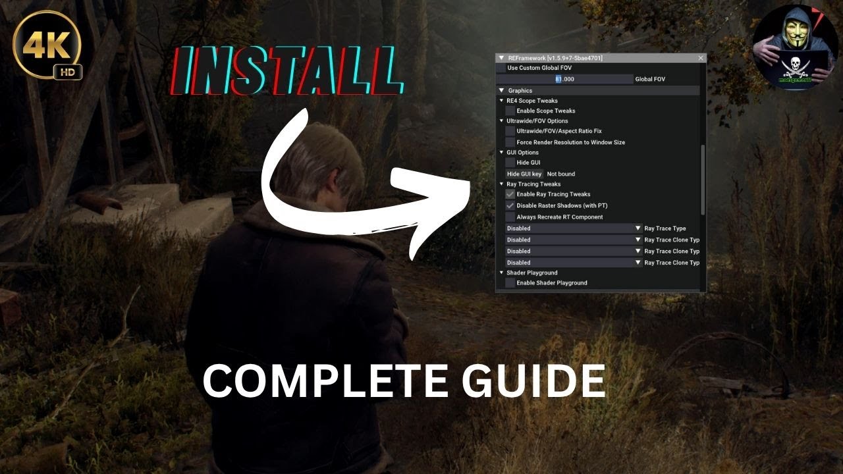Collapse the Ultrawide/FOV Options node
Image resolution: width=843 pixels, height=474 pixels.
point(501,121)
